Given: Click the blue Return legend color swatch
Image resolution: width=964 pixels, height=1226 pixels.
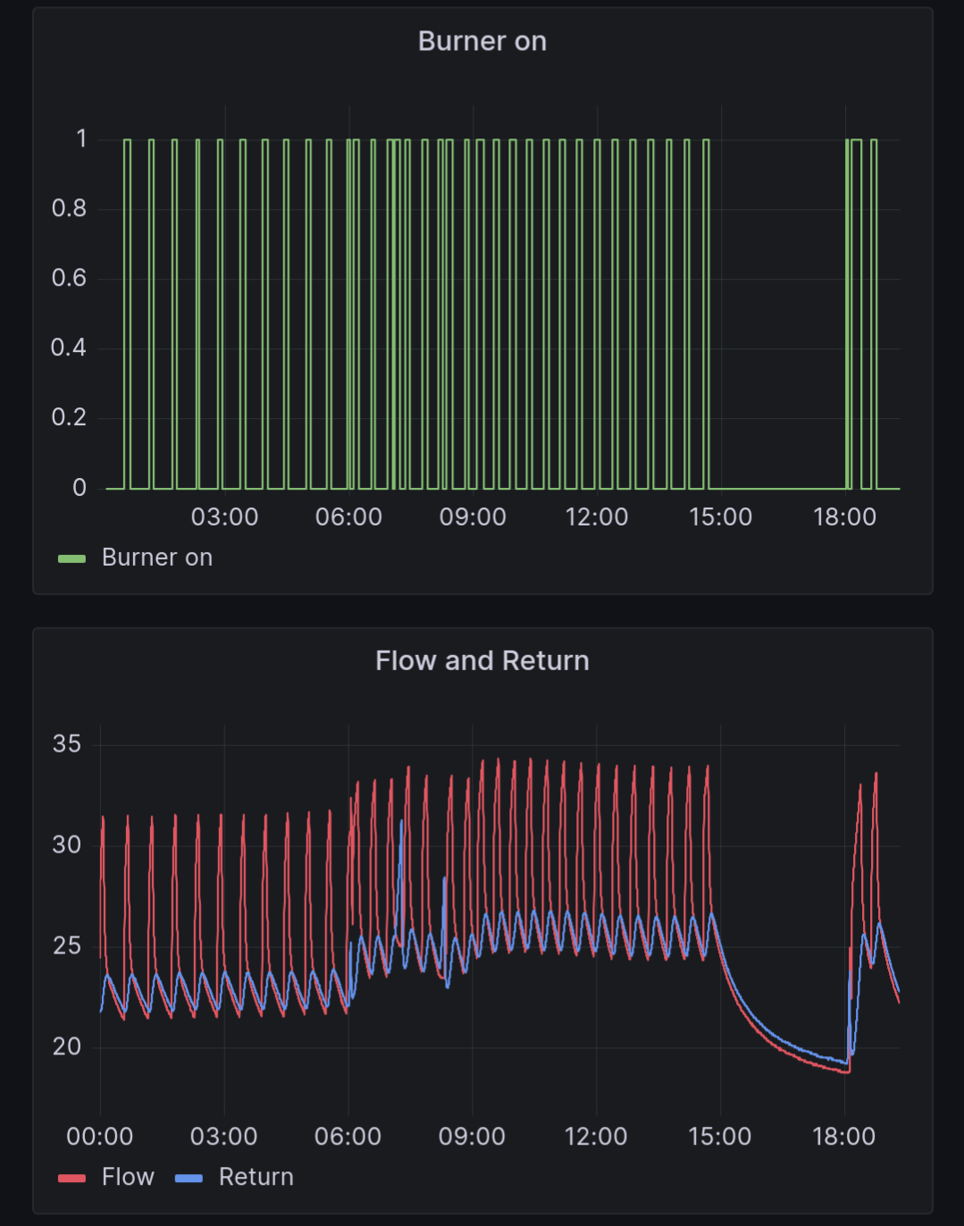Looking at the screenshot, I should click(189, 1178).
